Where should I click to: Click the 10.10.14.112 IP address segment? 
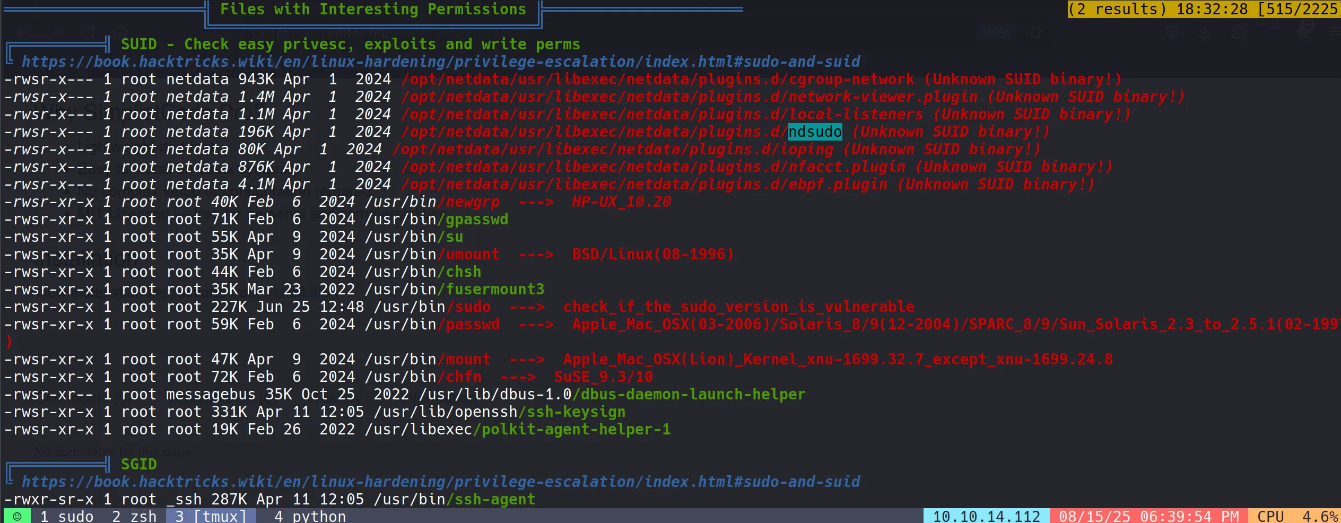click(x=986, y=516)
